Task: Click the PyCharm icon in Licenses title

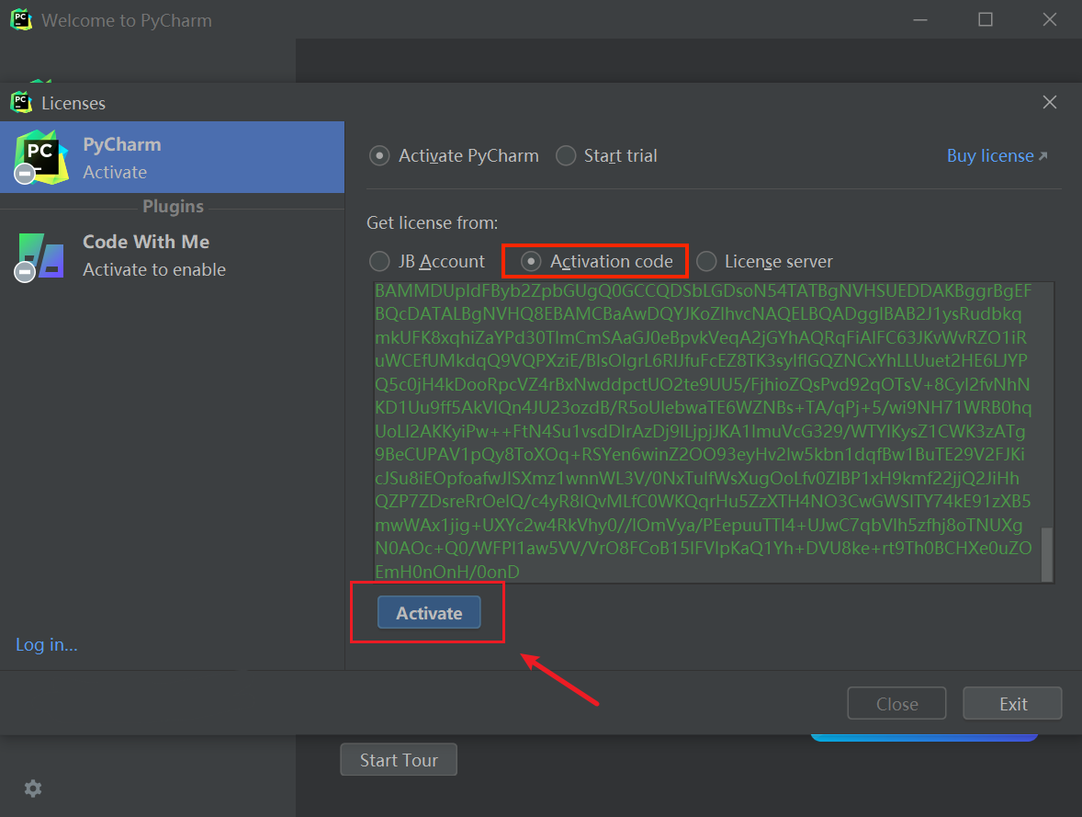Action: click(21, 102)
